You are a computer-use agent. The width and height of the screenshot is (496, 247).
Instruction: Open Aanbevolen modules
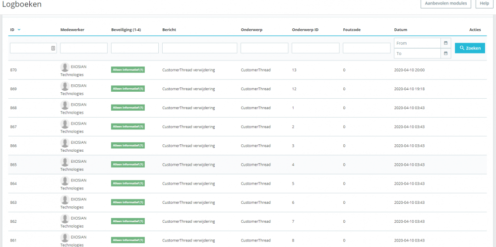pos(446,4)
